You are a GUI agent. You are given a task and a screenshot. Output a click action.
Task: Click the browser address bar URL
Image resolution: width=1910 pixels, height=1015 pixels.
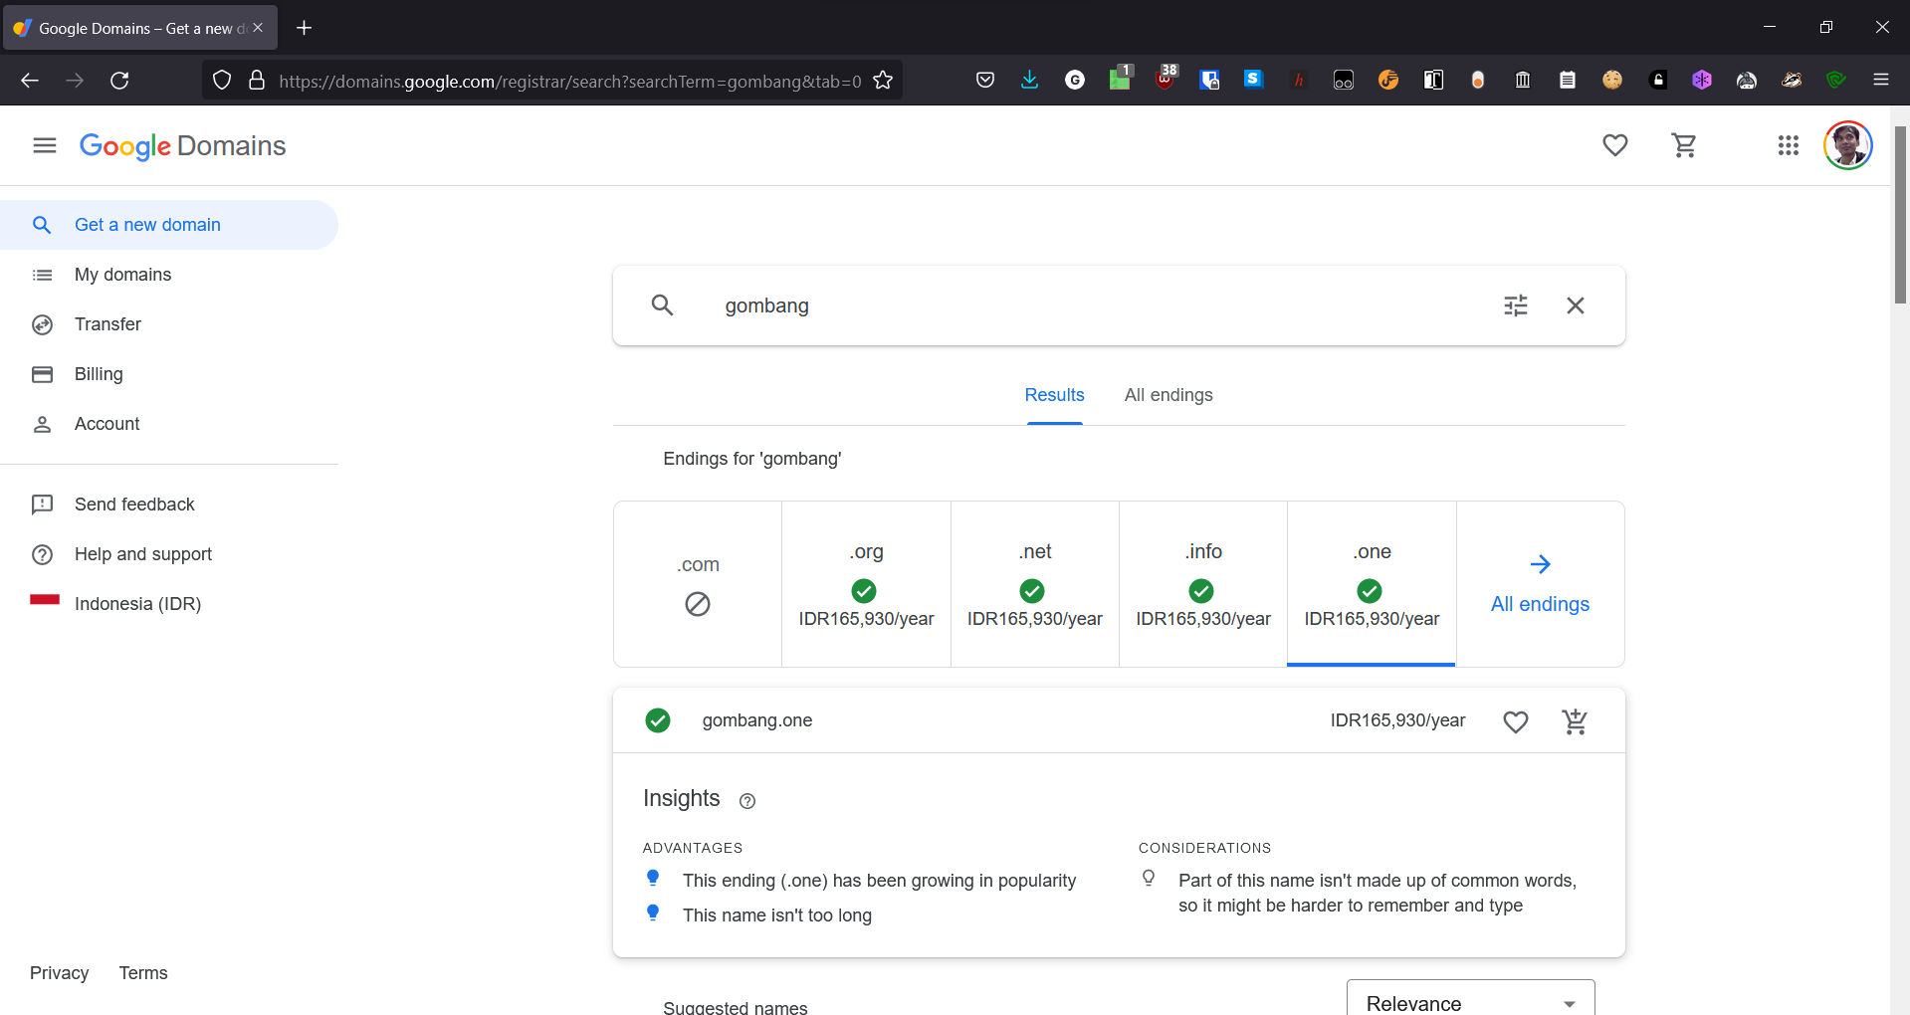point(570,81)
